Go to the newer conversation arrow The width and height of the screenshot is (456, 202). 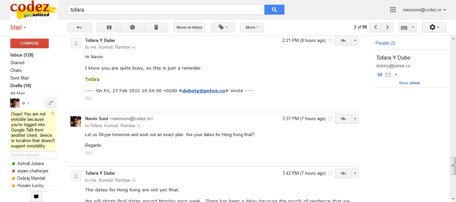376,27
